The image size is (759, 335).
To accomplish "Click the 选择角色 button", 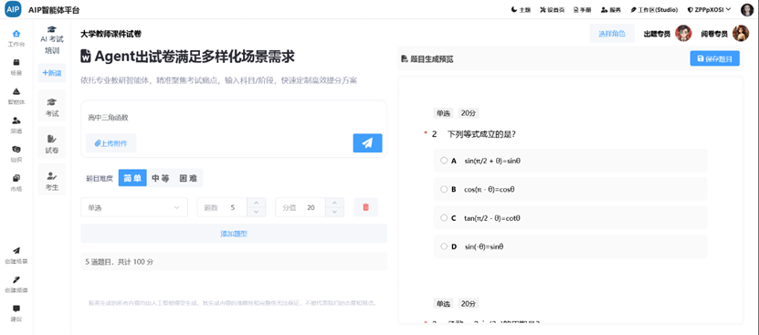I will coord(612,34).
